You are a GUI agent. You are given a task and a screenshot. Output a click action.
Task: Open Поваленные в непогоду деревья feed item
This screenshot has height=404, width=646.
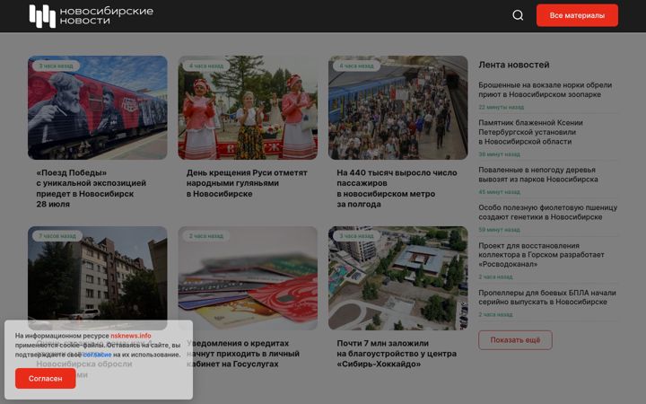(x=538, y=174)
